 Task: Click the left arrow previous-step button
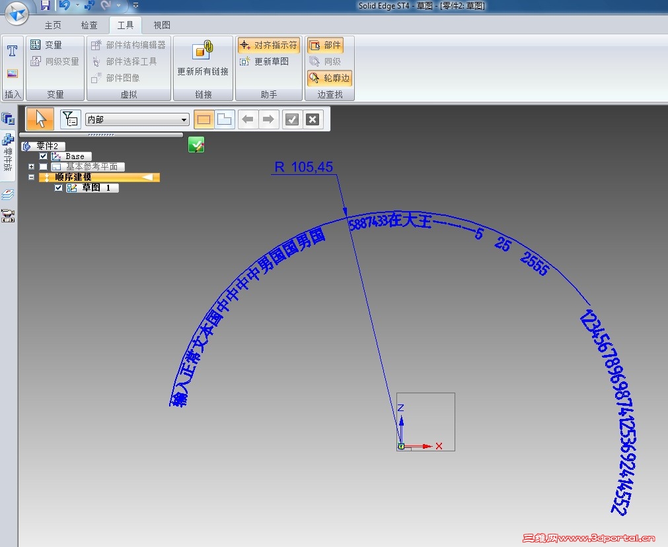point(248,119)
